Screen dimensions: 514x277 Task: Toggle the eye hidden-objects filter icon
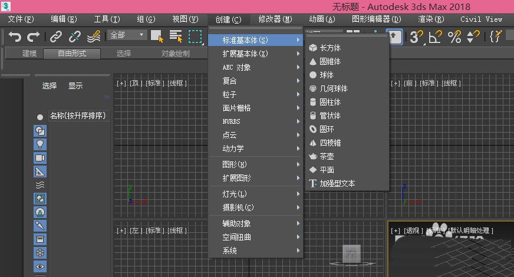[x=40, y=266]
